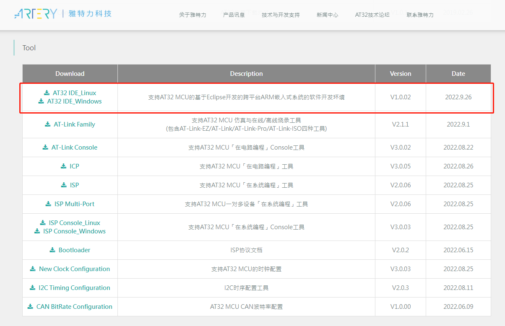This screenshot has width=505, height=326.
Task: Click the Description column header
Action: [247, 73]
